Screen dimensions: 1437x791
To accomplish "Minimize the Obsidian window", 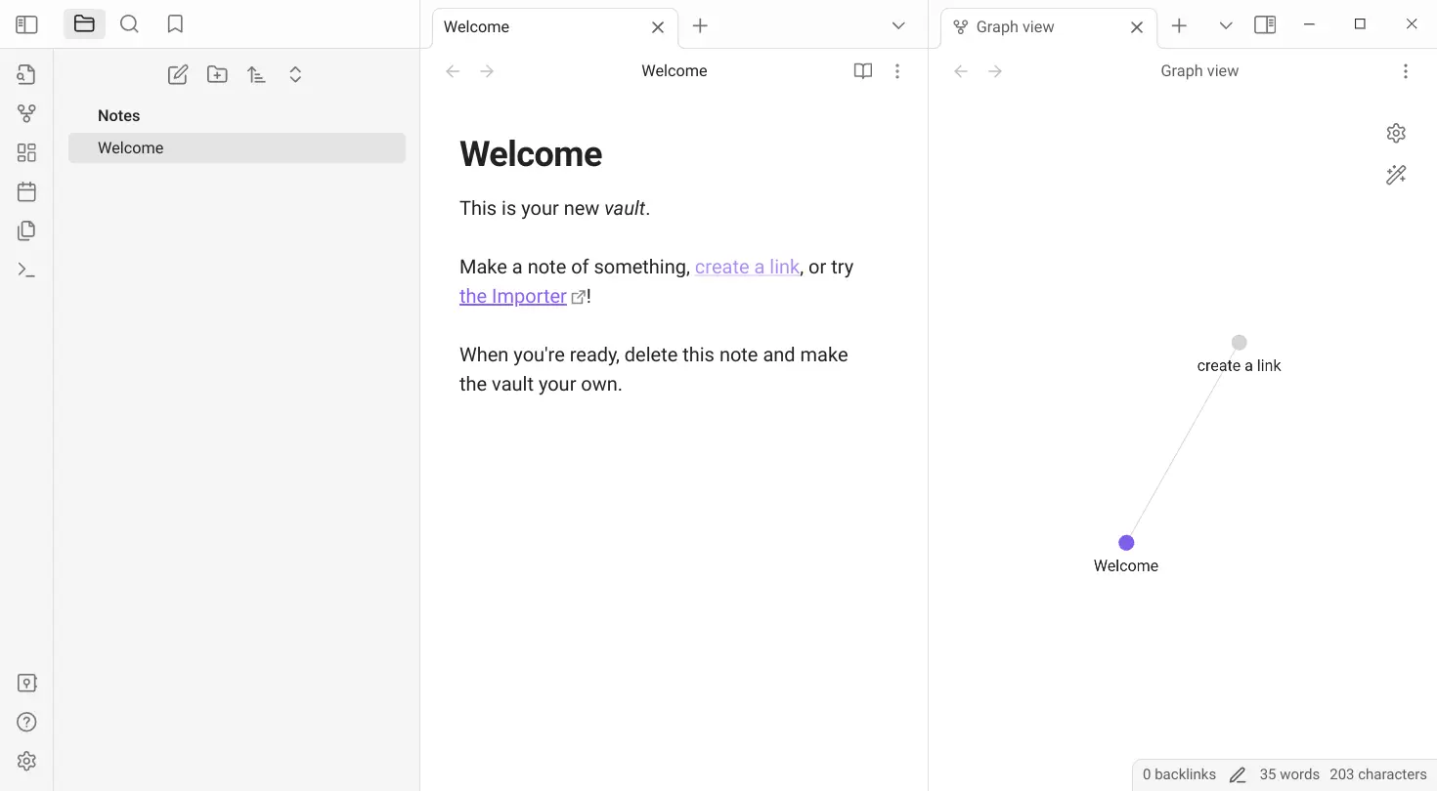I will tap(1310, 24).
